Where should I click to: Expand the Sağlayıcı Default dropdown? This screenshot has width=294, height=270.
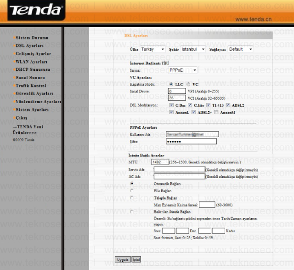[x=240, y=49]
